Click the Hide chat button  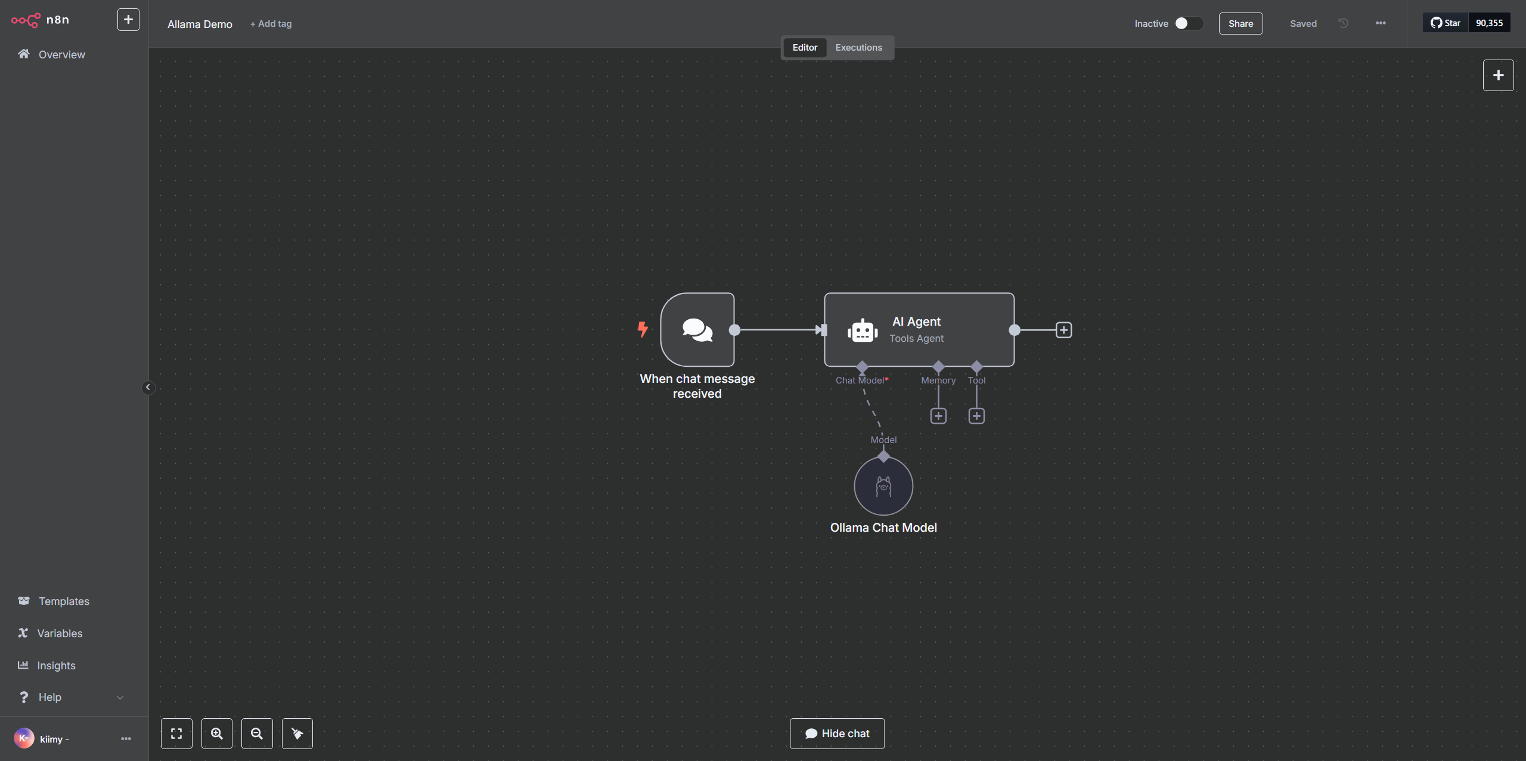[x=837, y=734]
